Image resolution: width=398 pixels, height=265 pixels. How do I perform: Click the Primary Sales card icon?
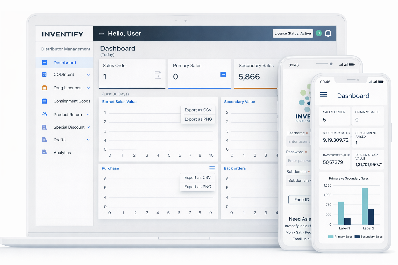(223, 75)
